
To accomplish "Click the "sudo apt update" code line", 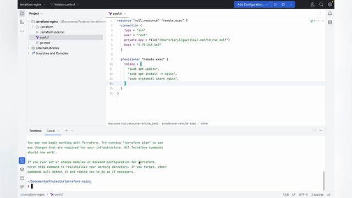I will [144, 69].
